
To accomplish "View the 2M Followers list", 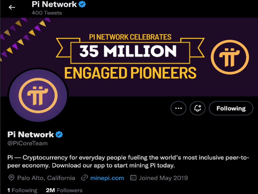I will coord(64,190).
